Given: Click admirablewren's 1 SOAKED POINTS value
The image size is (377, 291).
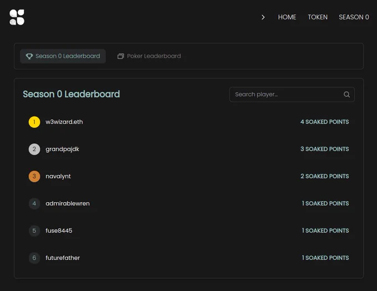Looking at the screenshot, I should 325,204.
